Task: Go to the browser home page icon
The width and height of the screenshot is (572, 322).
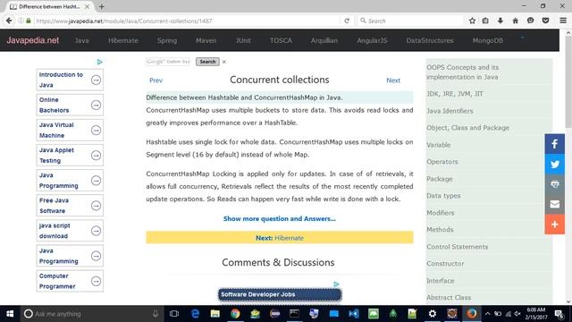Action: point(515,21)
